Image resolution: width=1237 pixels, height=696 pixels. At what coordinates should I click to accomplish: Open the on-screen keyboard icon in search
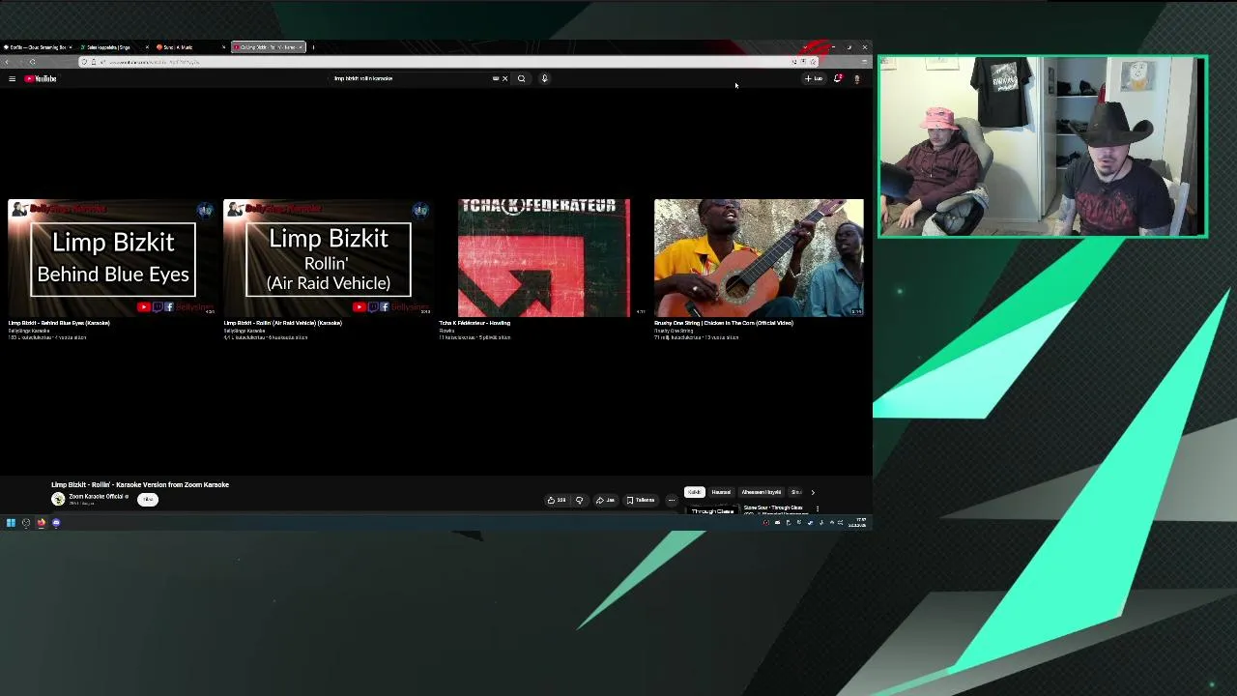click(496, 78)
